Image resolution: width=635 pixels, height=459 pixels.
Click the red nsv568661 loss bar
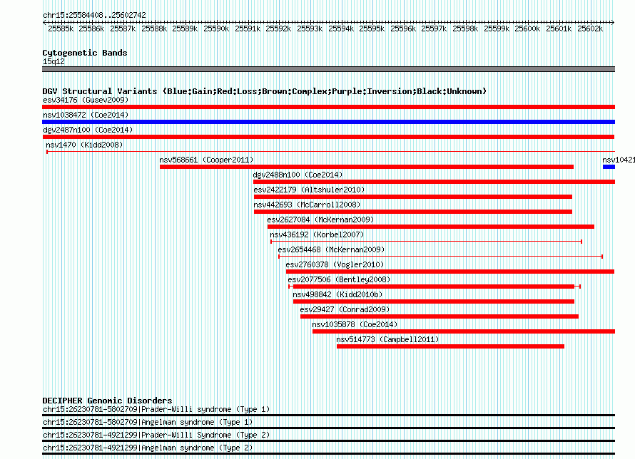point(367,167)
